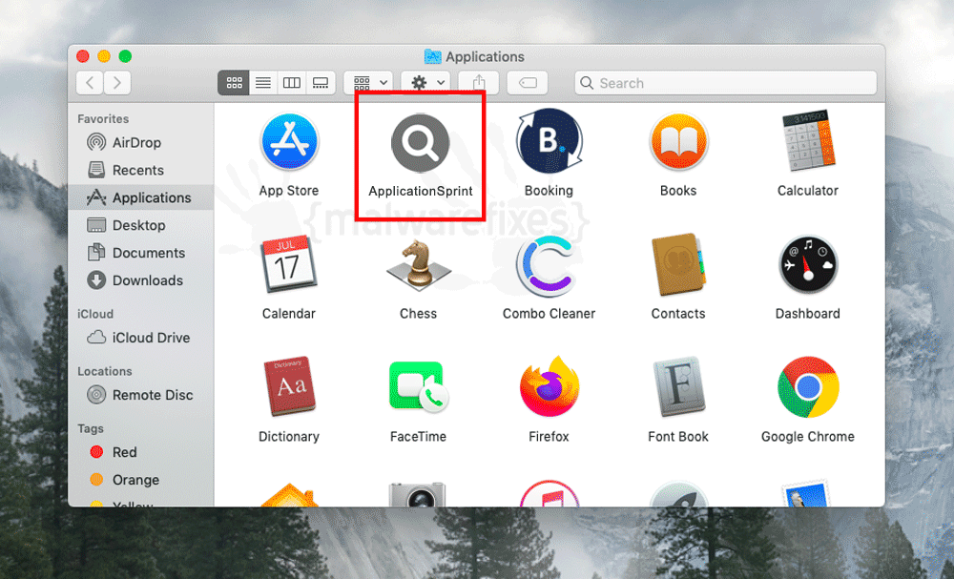954x579 pixels.
Task: Switch to list view
Action: (x=263, y=83)
